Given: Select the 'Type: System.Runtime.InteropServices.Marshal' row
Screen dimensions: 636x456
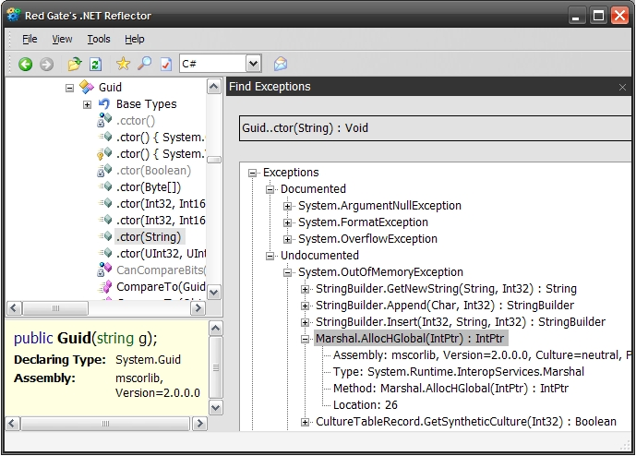Looking at the screenshot, I should point(459,372).
